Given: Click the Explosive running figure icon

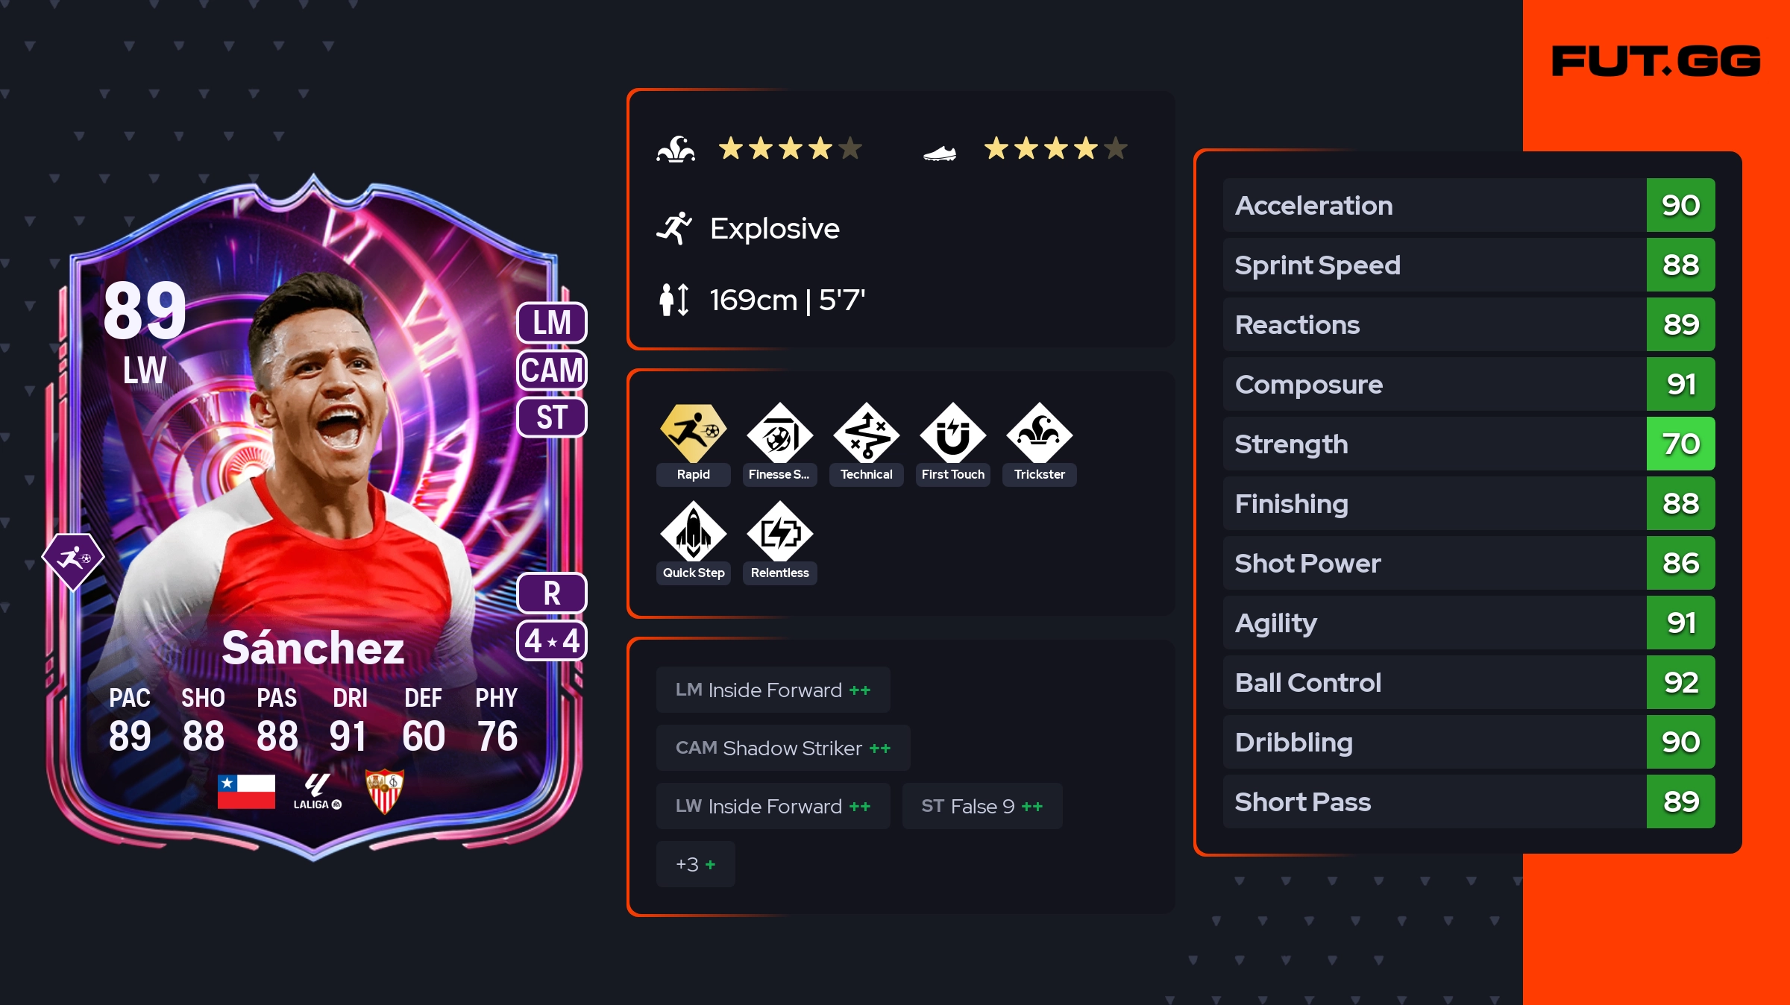Looking at the screenshot, I should [x=674, y=228].
